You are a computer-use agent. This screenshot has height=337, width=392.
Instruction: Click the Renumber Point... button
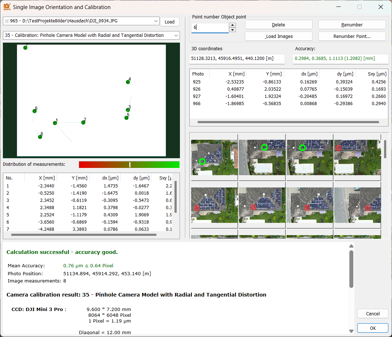(352, 36)
